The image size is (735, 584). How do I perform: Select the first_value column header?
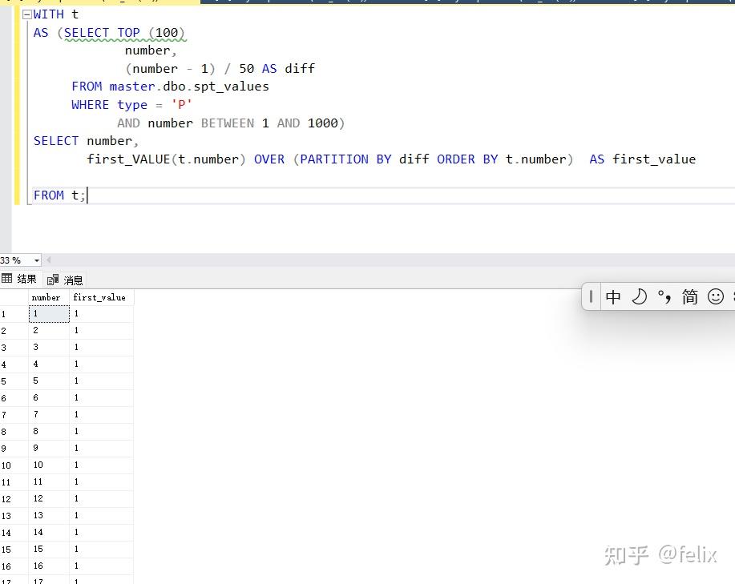(99, 297)
